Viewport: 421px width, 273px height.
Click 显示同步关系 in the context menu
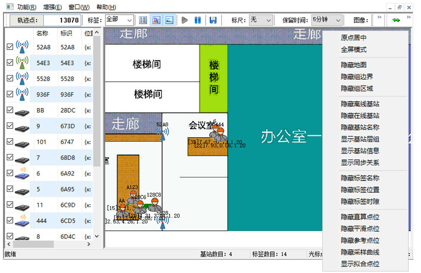tap(360, 163)
